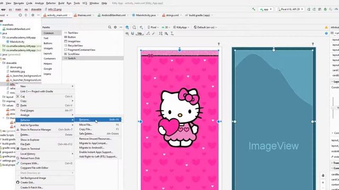Image resolution: width=339 pixels, height=190 pixels.
Task: Open the New submenu in context menu
Action: (45, 86)
